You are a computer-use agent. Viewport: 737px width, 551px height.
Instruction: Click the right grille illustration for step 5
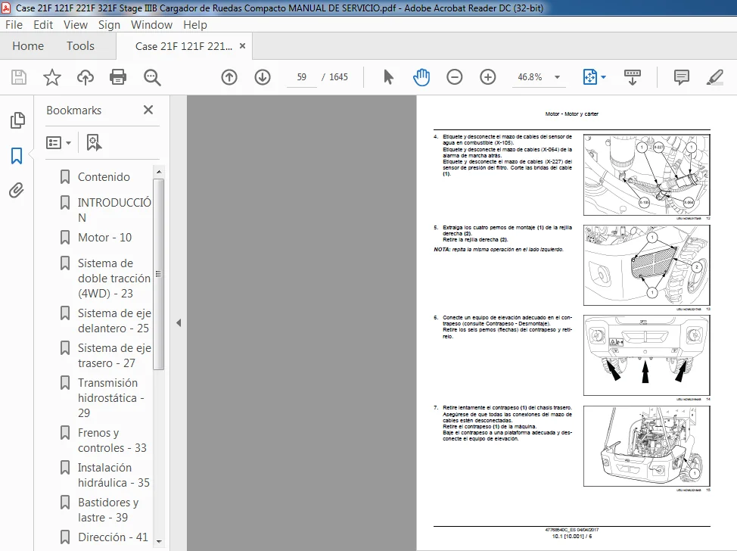point(647,265)
